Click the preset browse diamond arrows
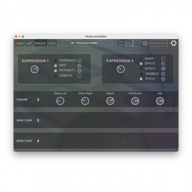The width and height of the screenshot is (192, 192). (x=109, y=43)
